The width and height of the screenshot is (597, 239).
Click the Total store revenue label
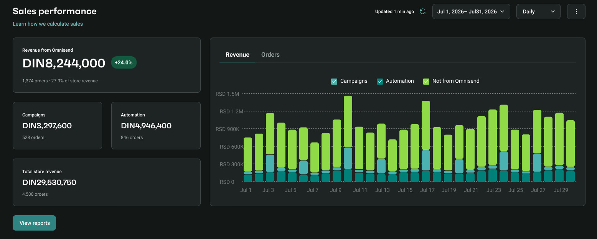click(42, 172)
